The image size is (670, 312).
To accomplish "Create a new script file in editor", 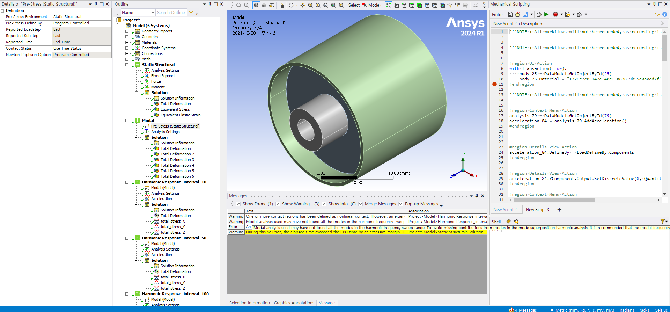I will (510, 14).
